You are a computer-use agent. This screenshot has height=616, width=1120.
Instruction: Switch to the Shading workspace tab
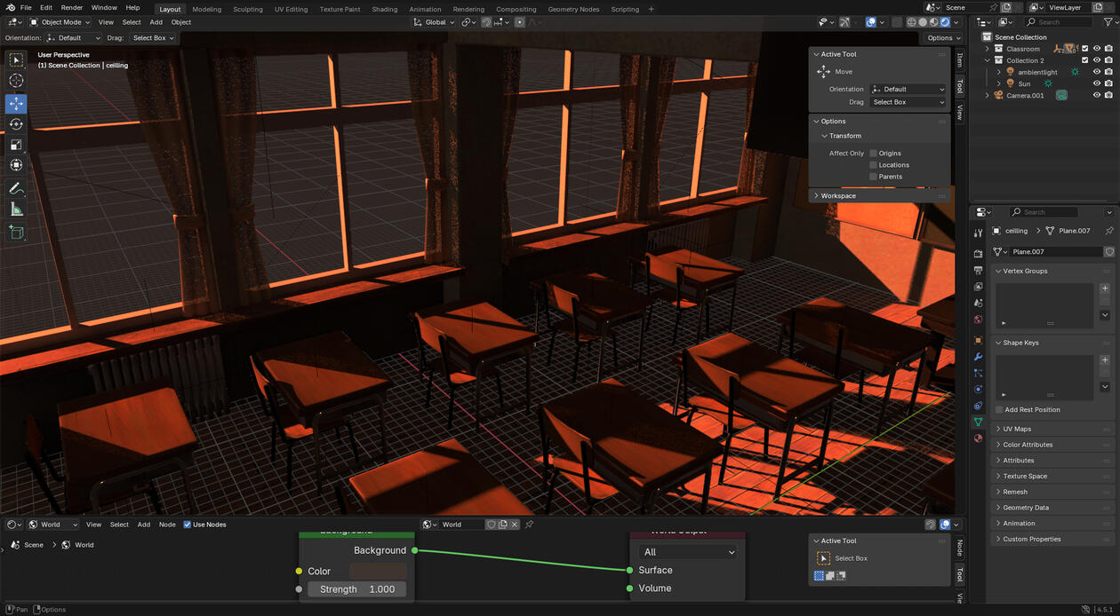tap(385, 9)
